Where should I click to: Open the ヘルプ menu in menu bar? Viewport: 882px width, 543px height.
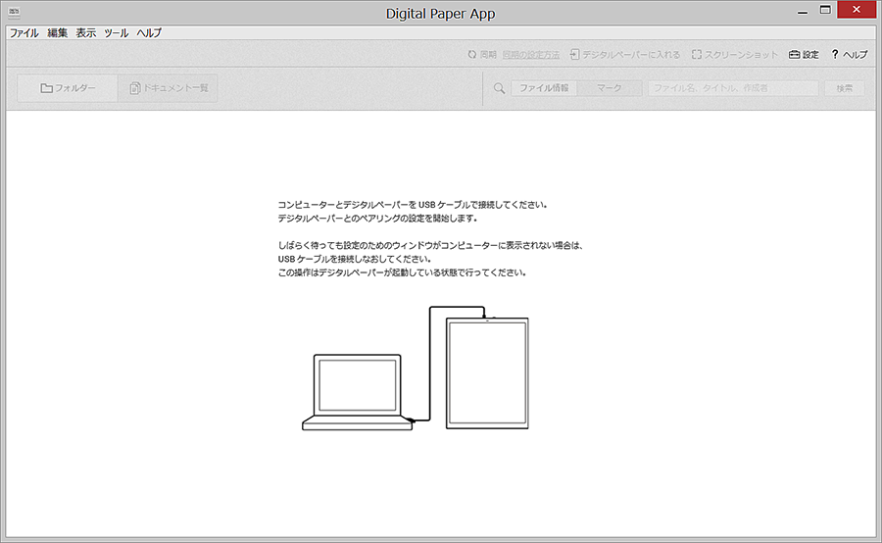pyautogui.click(x=149, y=32)
